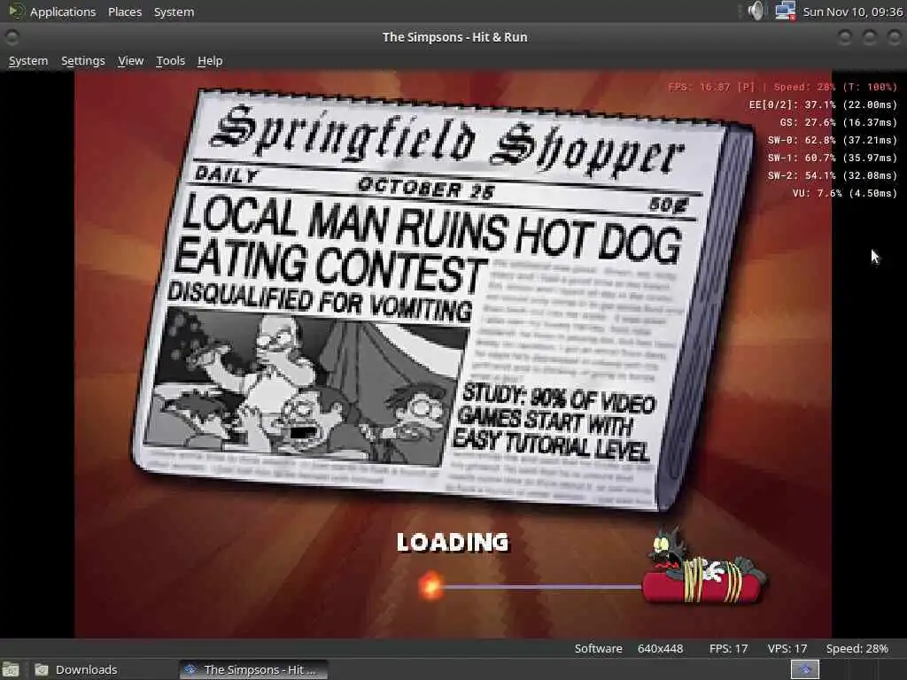
Task: Click the workspace switcher icon
Action: tap(804, 669)
